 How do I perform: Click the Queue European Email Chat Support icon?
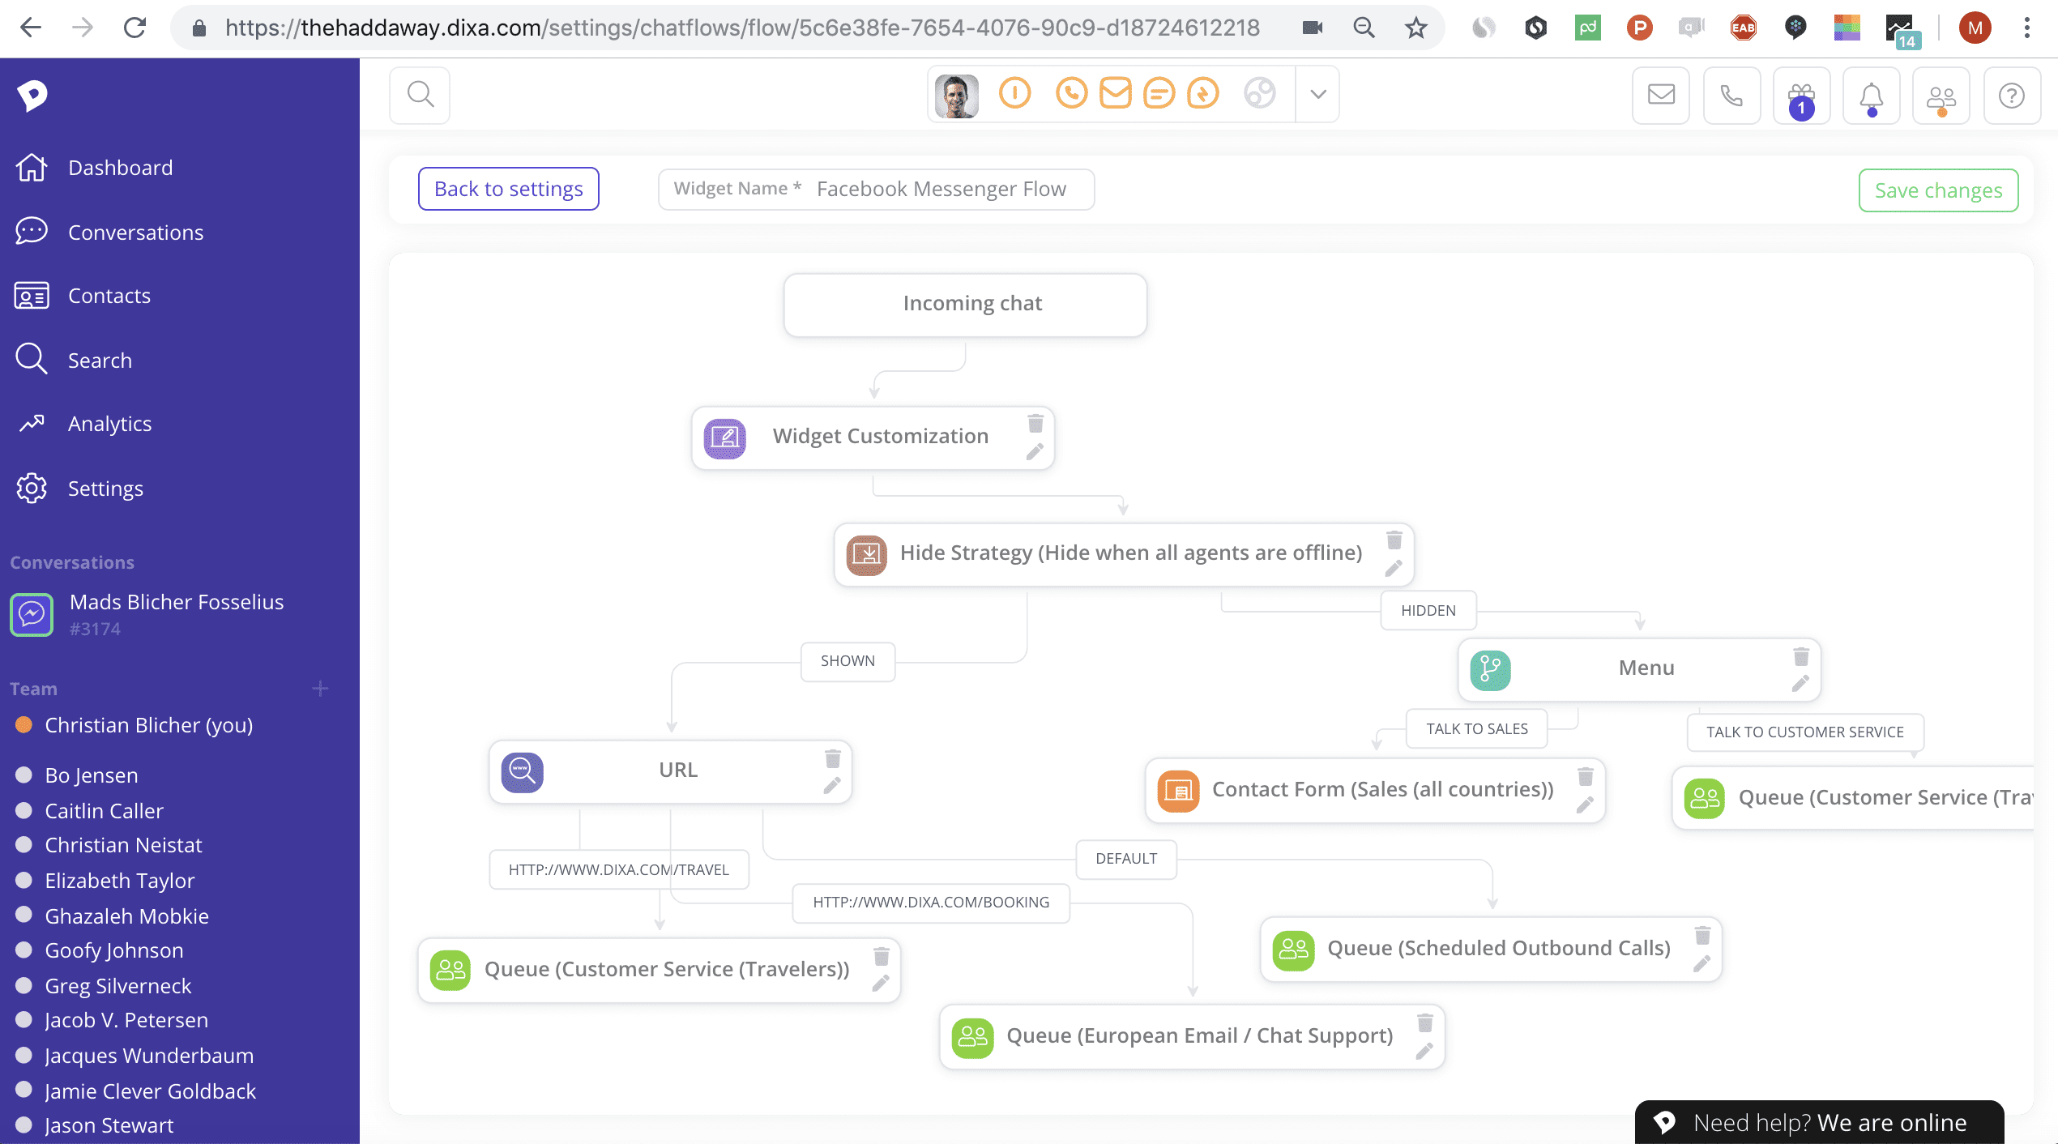973,1034
